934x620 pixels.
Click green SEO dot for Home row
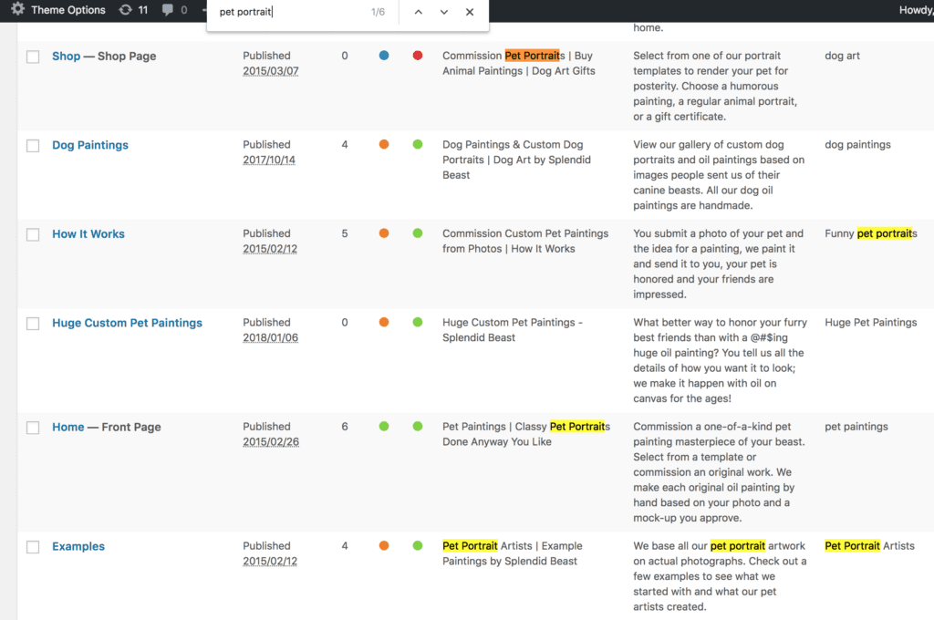[x=384, y=426]
